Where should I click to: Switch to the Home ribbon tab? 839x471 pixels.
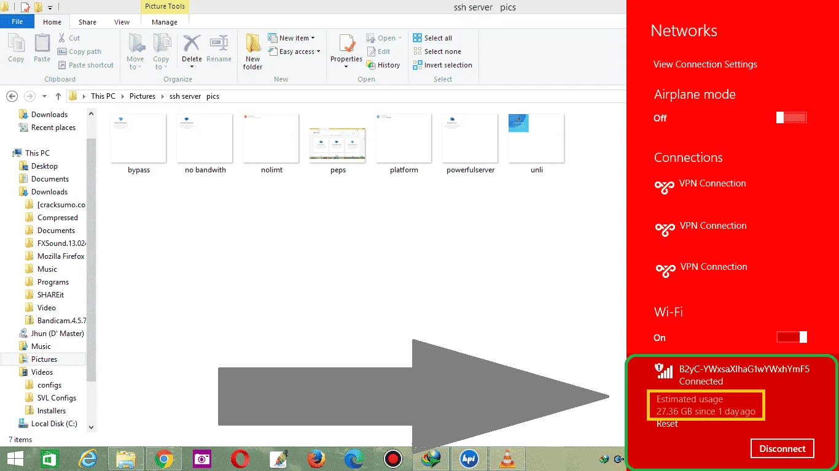coord(52,22)
